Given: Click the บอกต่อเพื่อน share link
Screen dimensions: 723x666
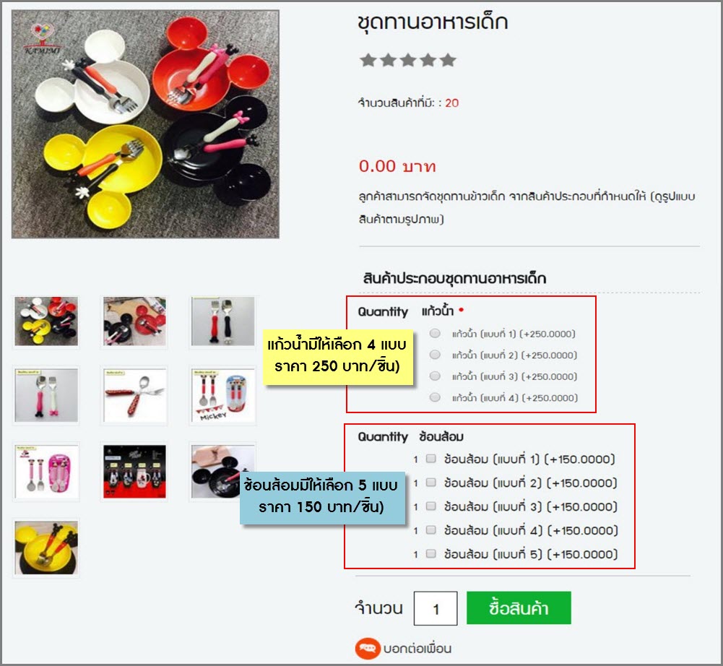Looking at the screenshot, I should tap(417, 649).
